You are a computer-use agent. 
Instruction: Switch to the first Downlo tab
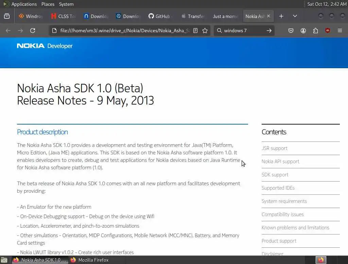pos(96,16)
